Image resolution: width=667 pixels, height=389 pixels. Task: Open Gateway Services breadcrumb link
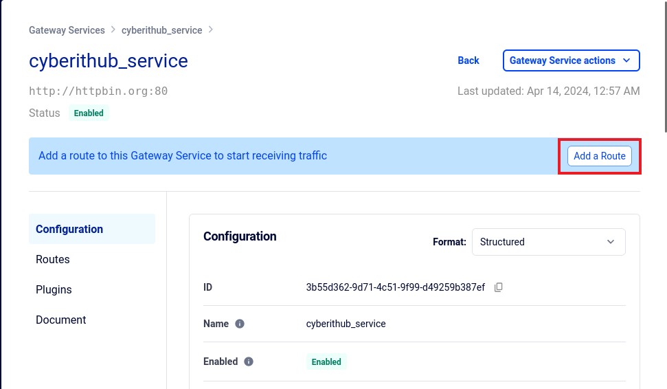pos(67,30)
